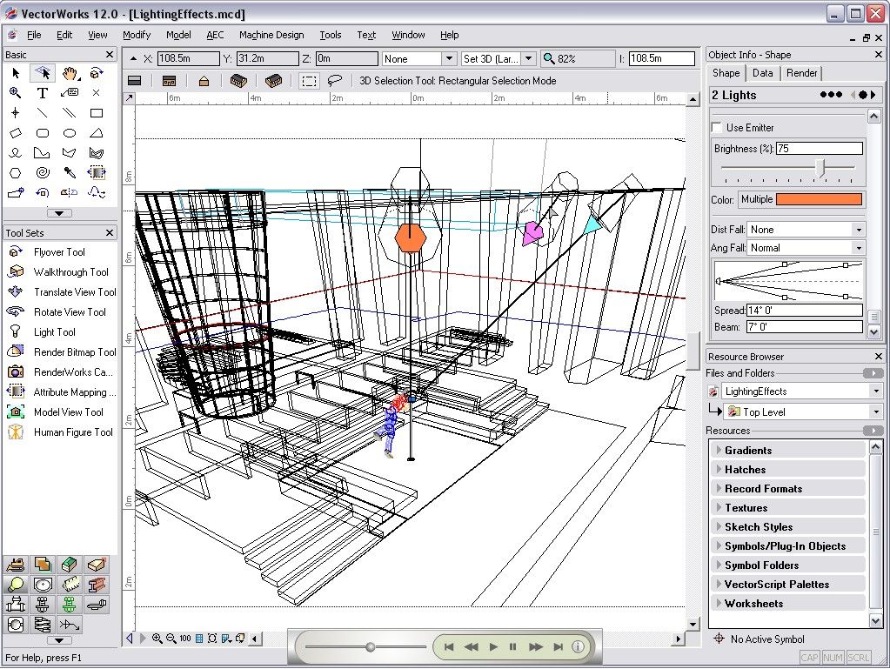Select the Text tool in Basic palette
This screenshot has height=669, width=890.
pos(42,93)
